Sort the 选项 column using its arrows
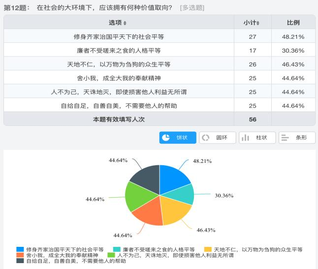Screen dimensions: 318x269 click(x=125, y=23)
